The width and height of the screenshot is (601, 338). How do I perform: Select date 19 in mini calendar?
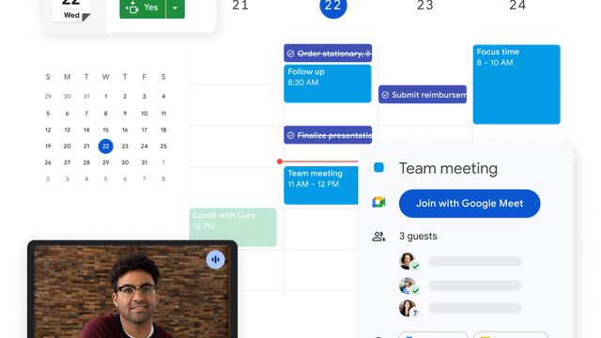coord(48,146)
